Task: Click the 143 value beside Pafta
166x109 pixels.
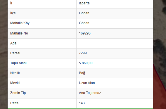Action: (x=82, y=103)
